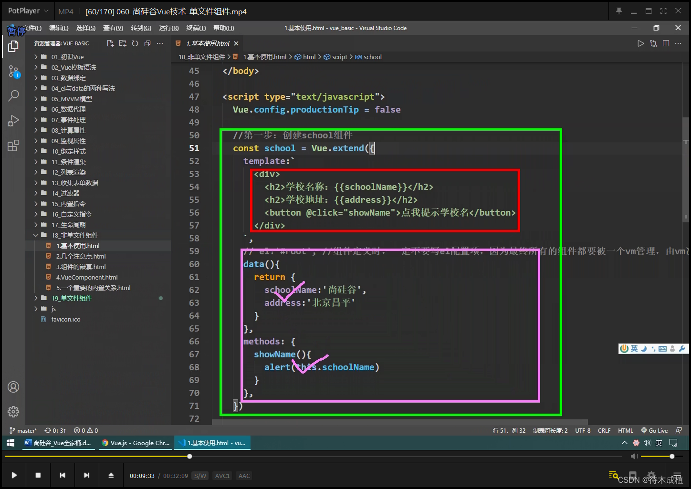Switch to Vue.js Google Chrome taskbar window
The image size is (691, 489).
[136, 443]
